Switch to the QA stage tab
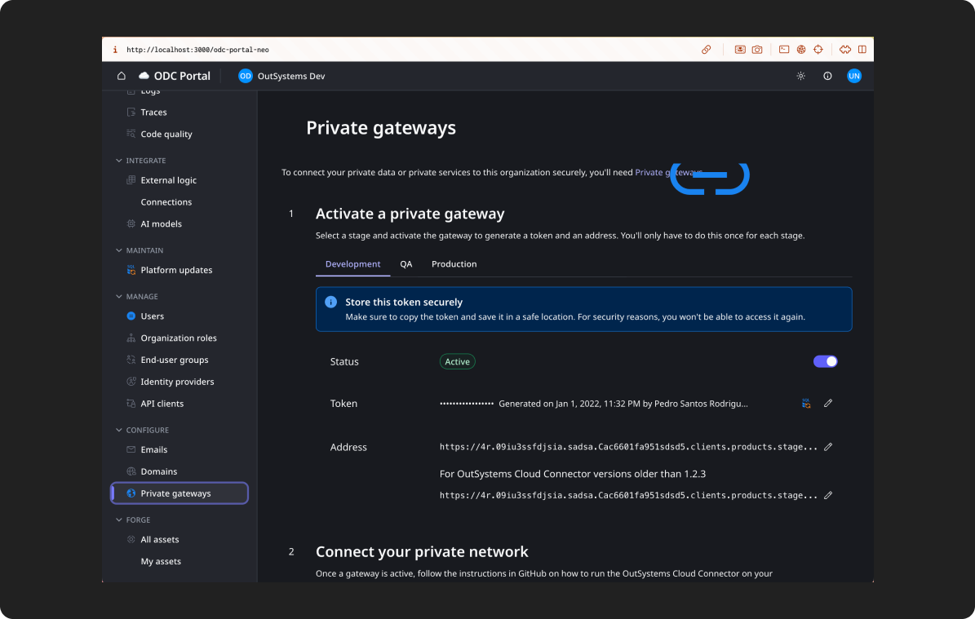975x619 pixels. [406, 264]
